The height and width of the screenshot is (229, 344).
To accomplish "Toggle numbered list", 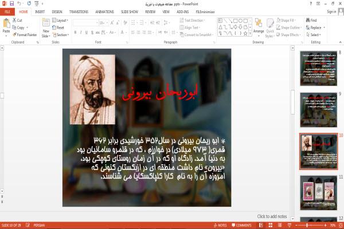I will 143,22.
